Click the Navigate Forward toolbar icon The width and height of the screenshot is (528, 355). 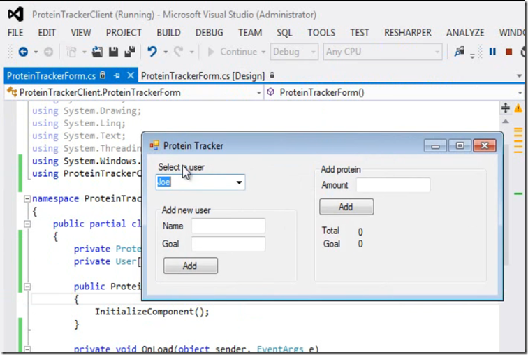click(x=48, y=52)
